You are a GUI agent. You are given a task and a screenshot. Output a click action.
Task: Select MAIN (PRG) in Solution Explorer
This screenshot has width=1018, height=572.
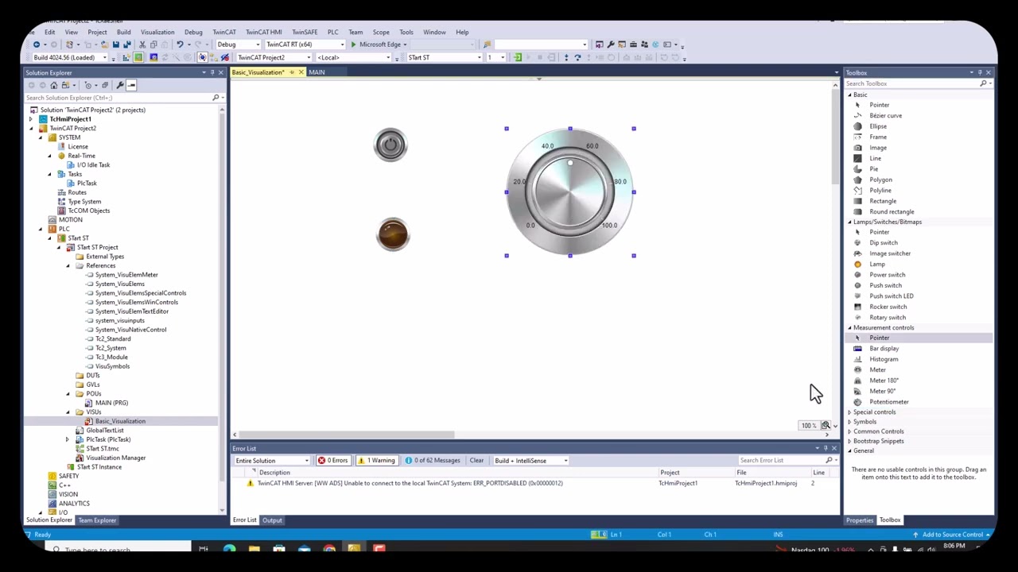[x=111, y=404]
